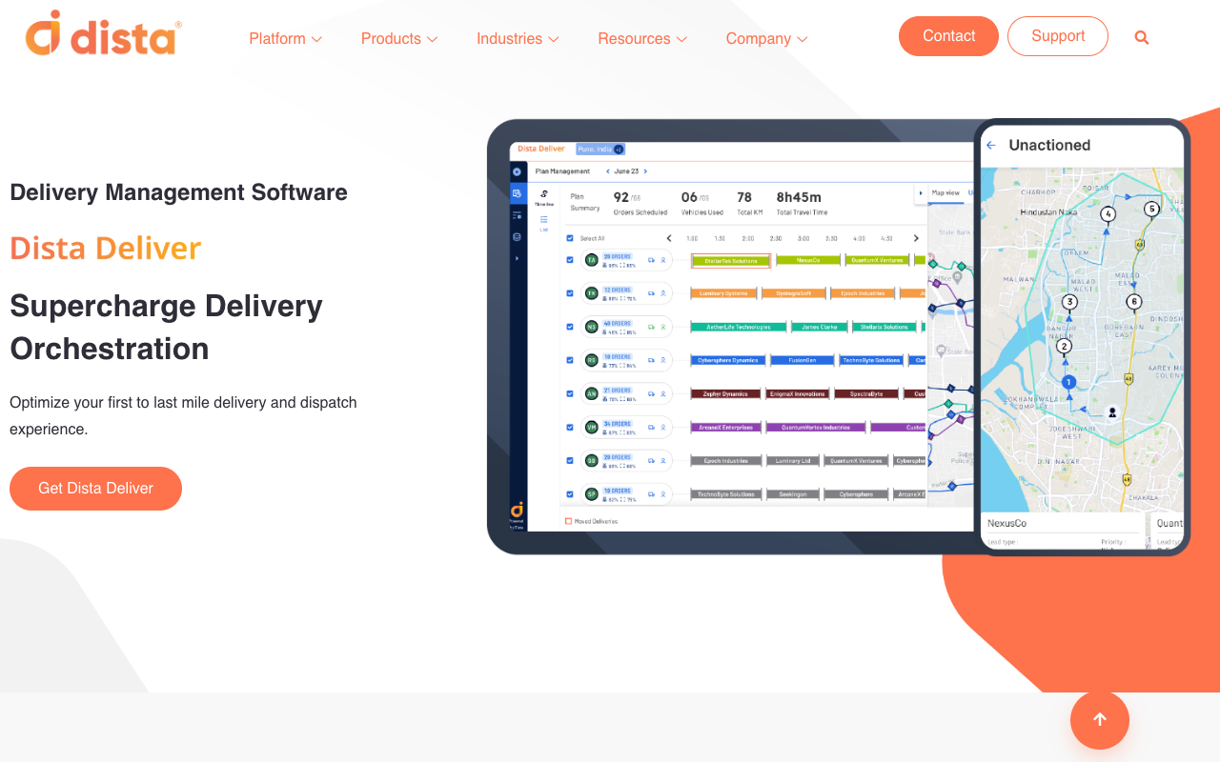Click the Get Dista Deliver button
Viewport: 1220px width, 762px height.
pyautogui.click(x=95, y=488)
